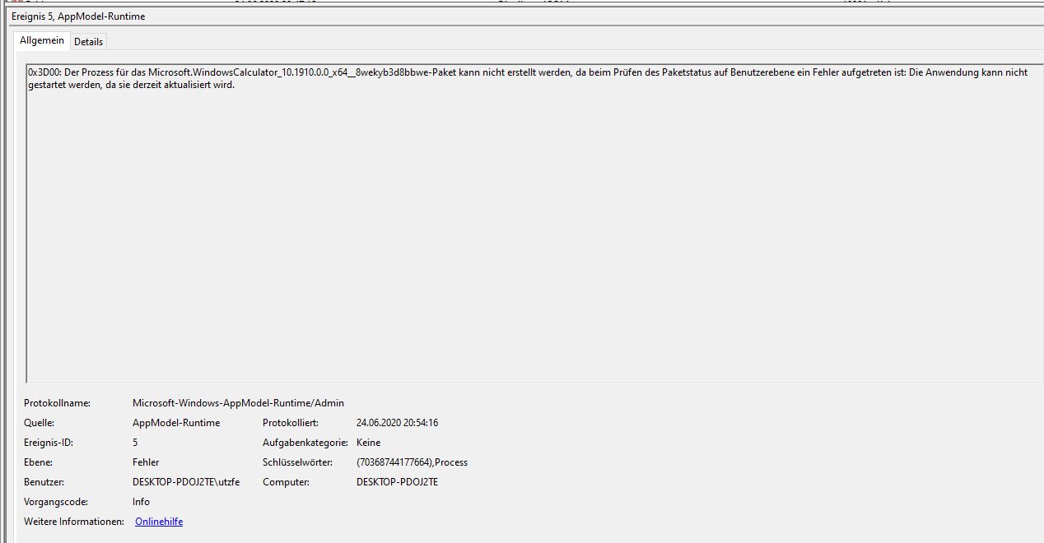Click the Aufgabenkategorie label
Screen dimensions: 1044x543
tap(306, 443)
